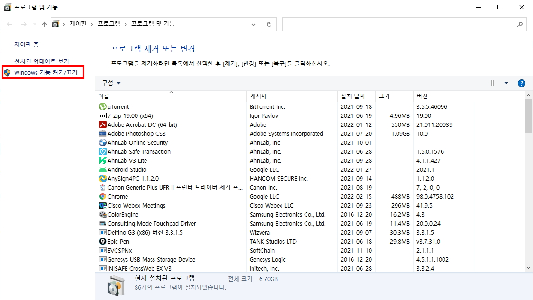Select the Chrome icon in the list
Image resolution: width=533 pixels, height=300 pixels.
coord(103,196)
